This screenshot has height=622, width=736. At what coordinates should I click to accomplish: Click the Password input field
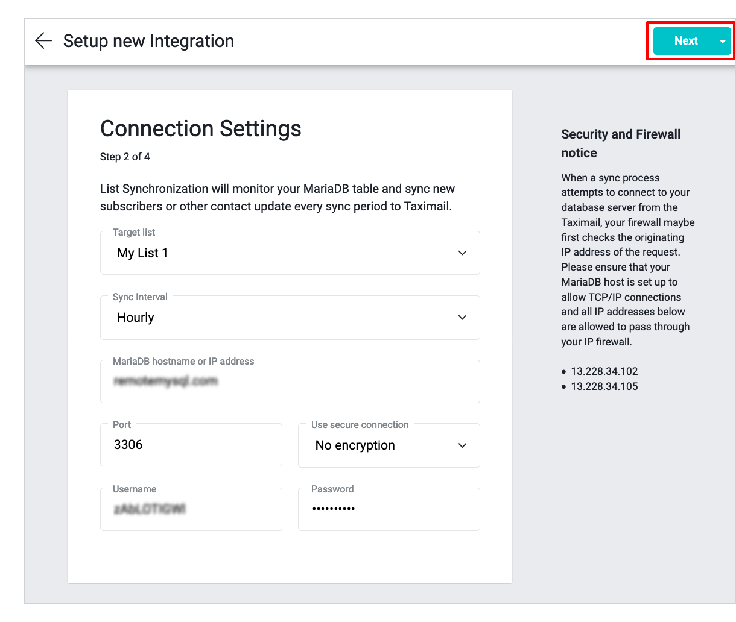click(389, 509)
